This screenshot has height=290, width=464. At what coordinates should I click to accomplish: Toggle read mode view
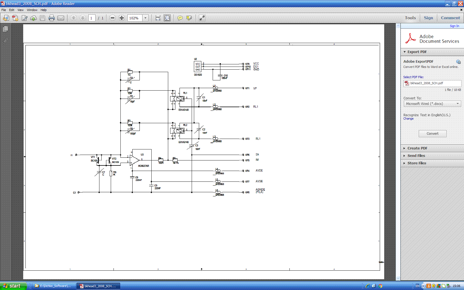pyautogui.click(x=202, y=18)
